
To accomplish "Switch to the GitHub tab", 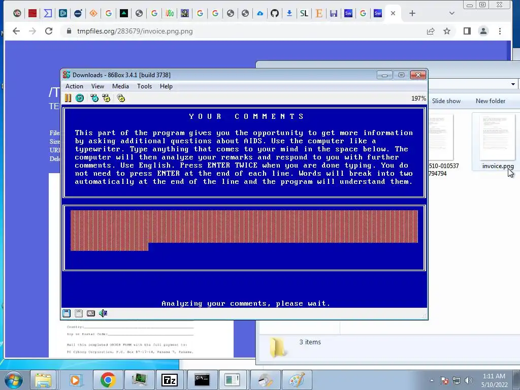I will click(274, 13).
